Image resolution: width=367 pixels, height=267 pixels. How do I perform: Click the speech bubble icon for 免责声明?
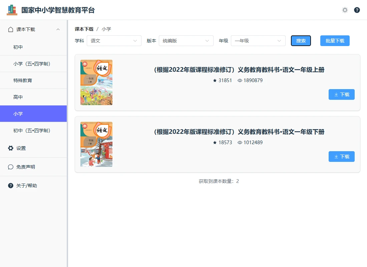[x=11, y=167]
